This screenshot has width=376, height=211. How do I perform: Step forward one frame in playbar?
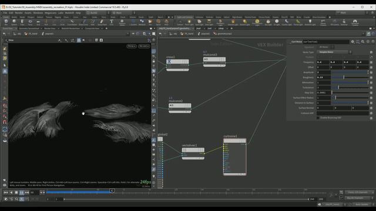pos(27,192)
